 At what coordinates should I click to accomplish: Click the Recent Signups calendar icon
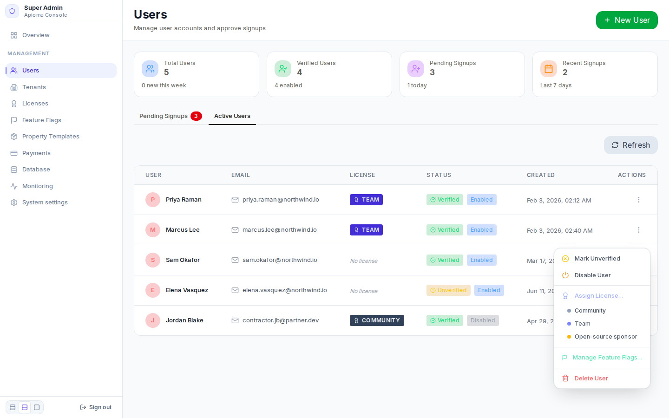(549, 69)
